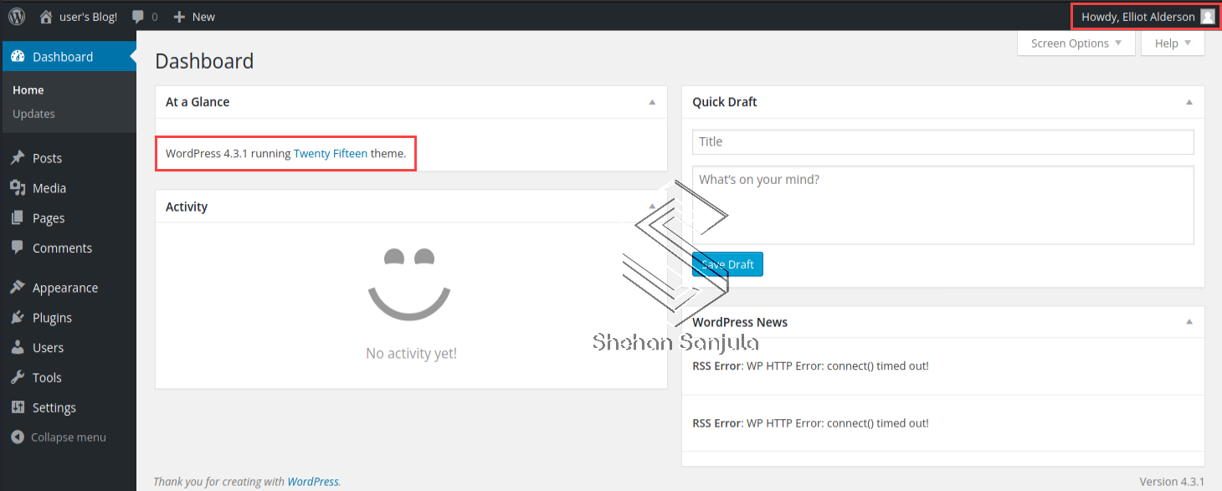Click the Version 4.3.1 footer text

[1172, 482]
